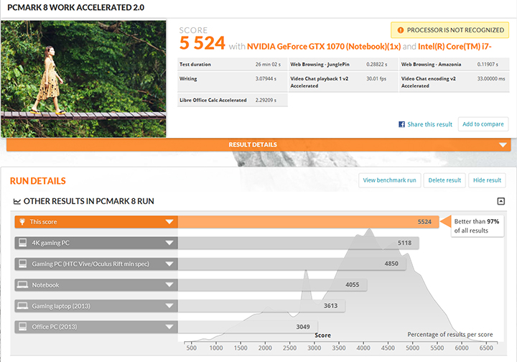517x362 pixels.
Task: Click the 4055 Notebook score value
Action: (352, 284)
